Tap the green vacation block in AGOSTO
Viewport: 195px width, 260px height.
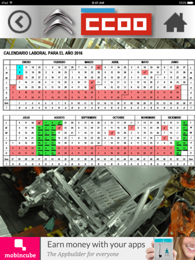point(49,138)
